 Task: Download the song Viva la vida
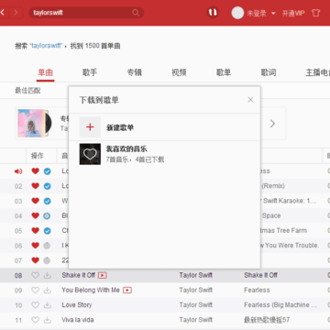pyautogui.click(x=47, y=320)
